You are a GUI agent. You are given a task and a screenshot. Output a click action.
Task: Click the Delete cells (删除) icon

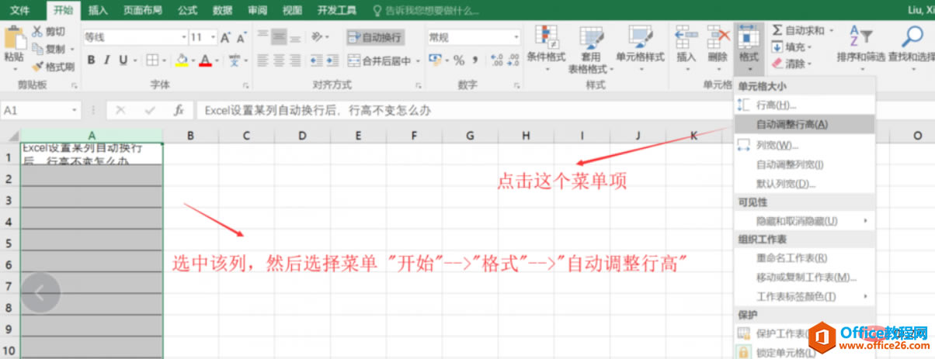coord(718,36)
